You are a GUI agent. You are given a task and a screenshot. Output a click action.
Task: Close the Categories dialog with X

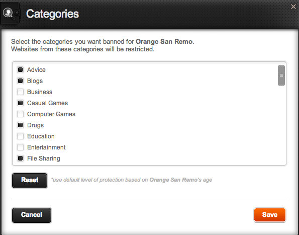(x=293, y=7)
